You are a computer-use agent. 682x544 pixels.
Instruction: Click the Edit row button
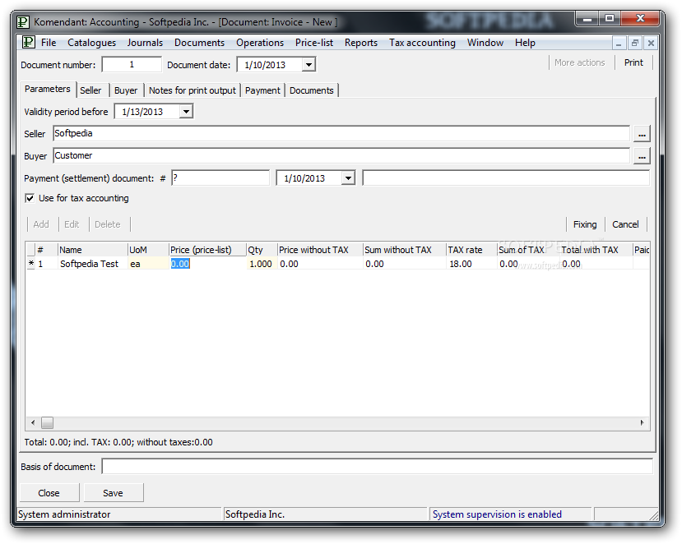72,224
